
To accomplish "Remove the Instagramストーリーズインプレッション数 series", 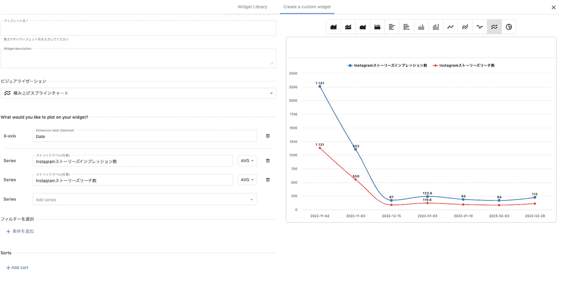I will click(x=268, y=161).
